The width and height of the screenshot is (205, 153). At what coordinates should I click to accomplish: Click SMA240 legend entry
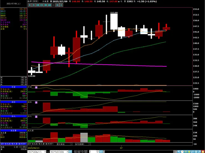3,20
